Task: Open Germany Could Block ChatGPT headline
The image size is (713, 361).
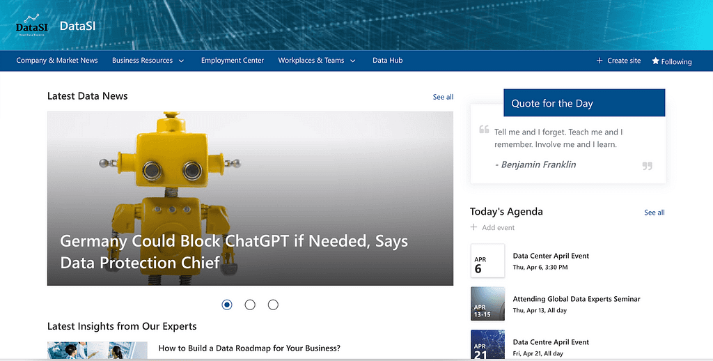Action: pyautogui.click(x=234, y=252)
